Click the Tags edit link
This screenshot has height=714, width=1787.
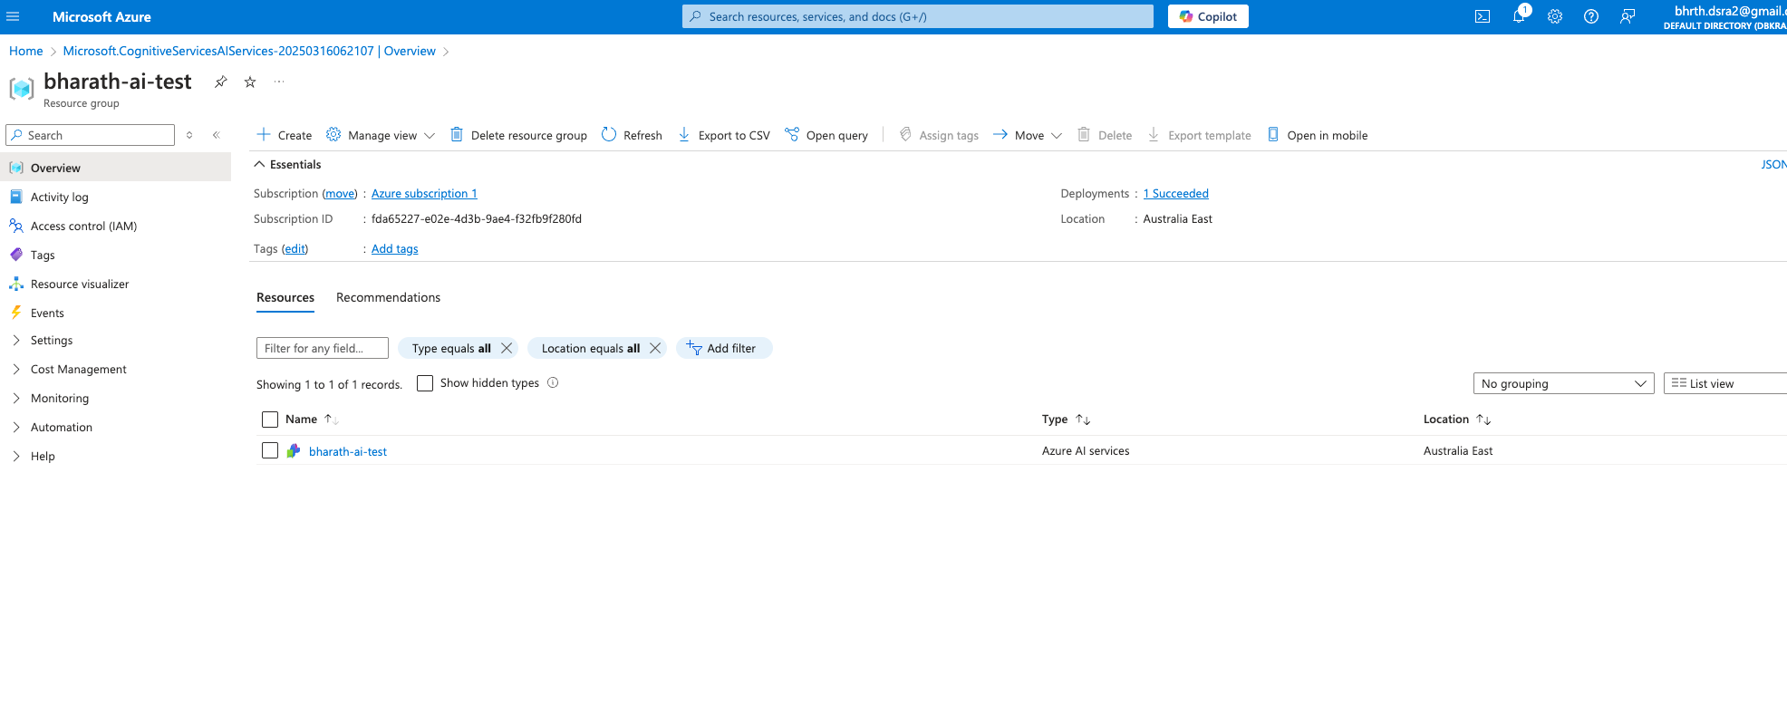[x=295, y=248]
